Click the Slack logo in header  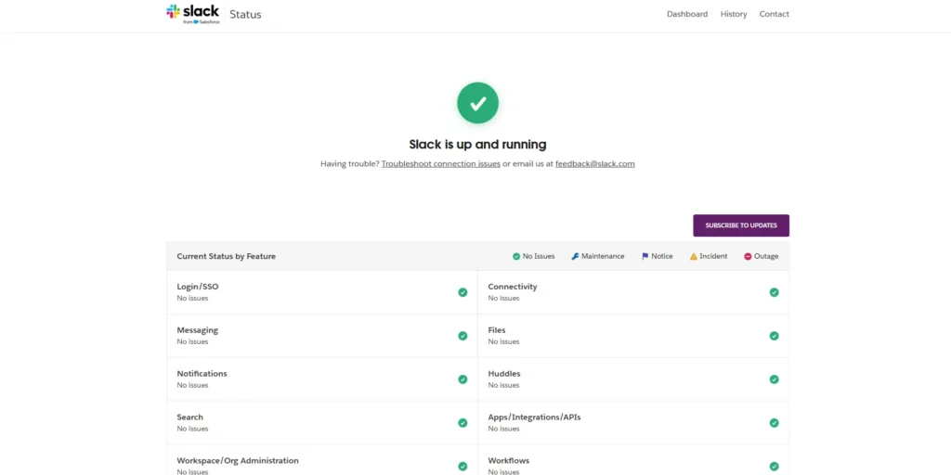click(193, 13)
